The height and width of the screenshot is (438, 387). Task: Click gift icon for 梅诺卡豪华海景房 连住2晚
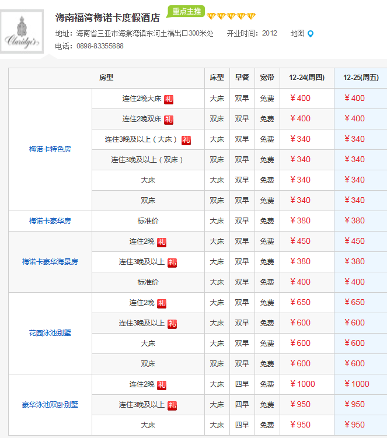point(162,241)
